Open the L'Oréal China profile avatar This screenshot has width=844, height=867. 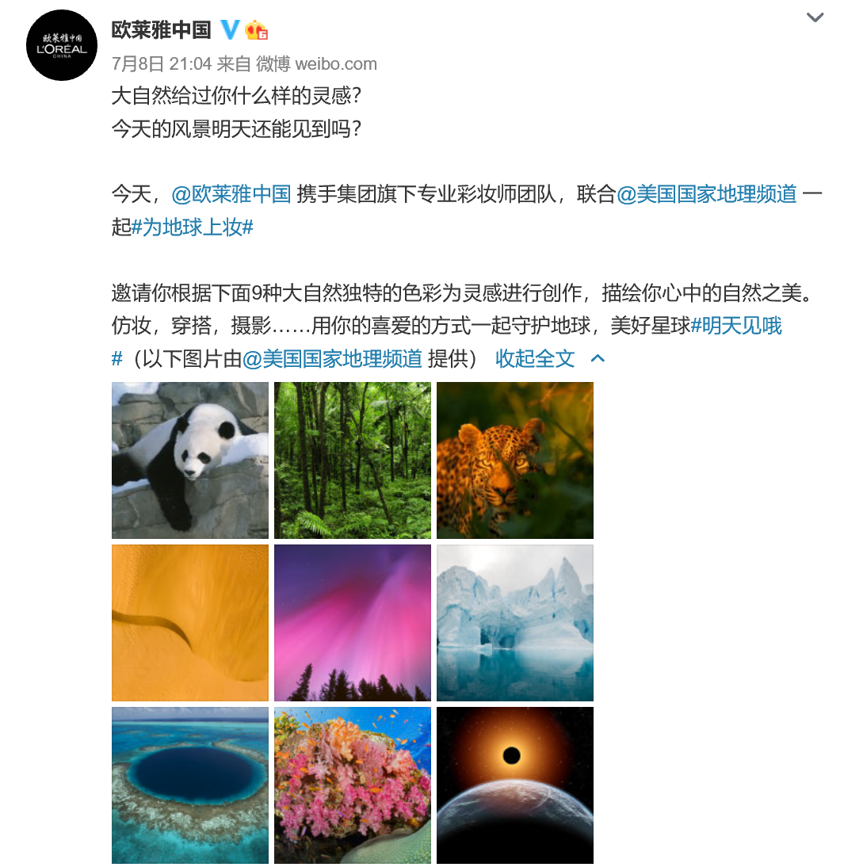[62, 45]
